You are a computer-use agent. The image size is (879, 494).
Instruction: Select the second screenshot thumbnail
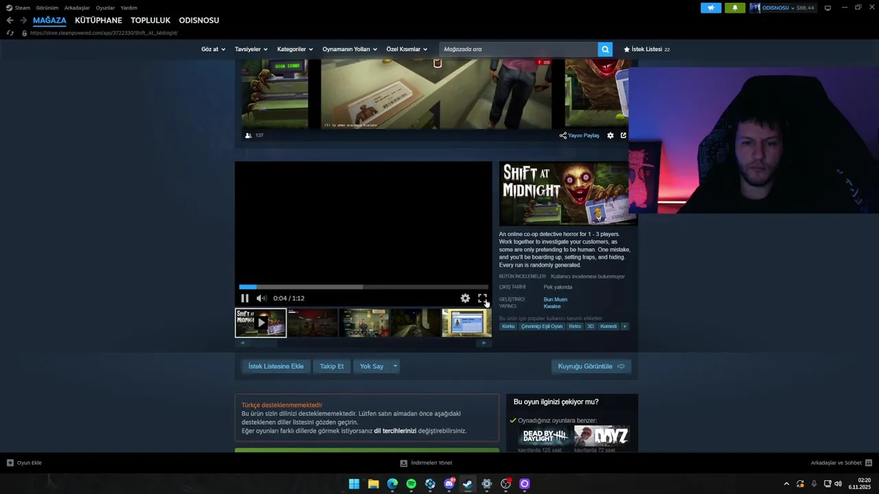312,322
